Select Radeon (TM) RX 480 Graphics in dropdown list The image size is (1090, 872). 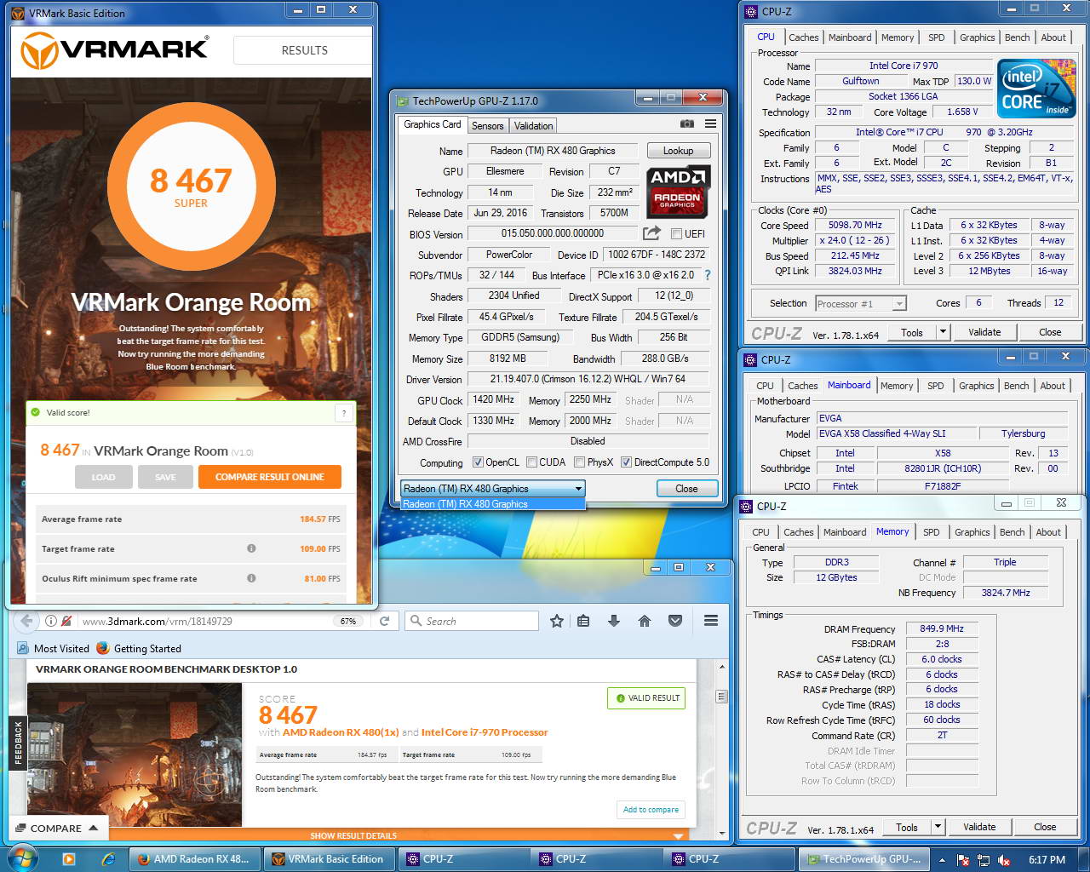tap(492, 504)
